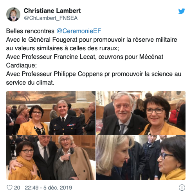Screen dimensions: 191x195
Task: Open the tweet info circle icon
Action: [x=182, y=188]
